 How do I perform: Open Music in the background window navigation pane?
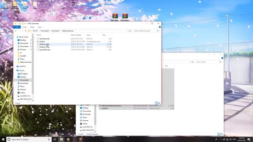85,118
